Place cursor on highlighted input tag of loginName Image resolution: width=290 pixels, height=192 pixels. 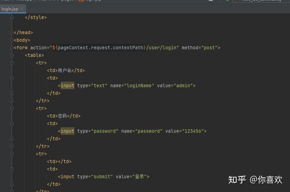(x=68, y=86)
